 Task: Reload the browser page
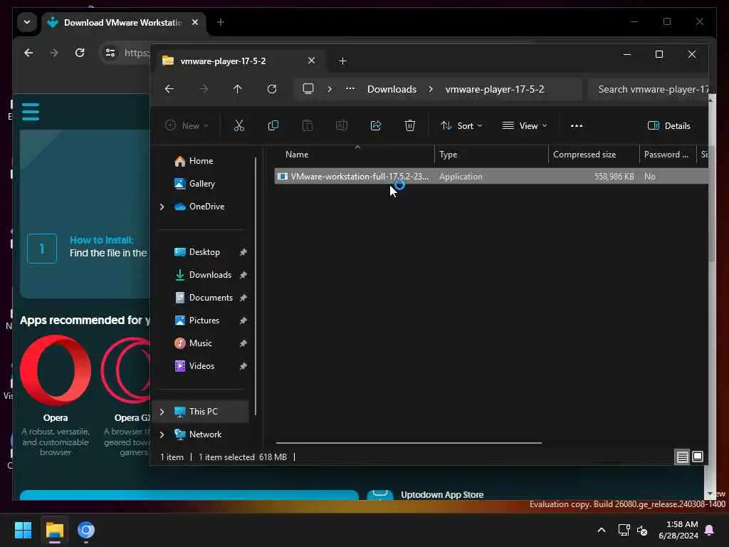80,53
